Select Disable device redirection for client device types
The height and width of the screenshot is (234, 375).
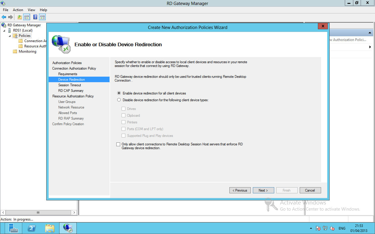119,100
